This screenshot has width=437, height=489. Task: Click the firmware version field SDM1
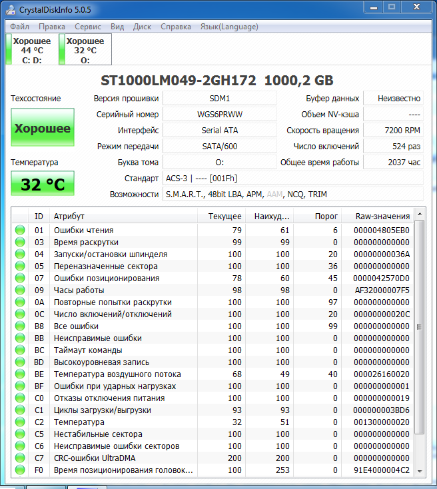click(x=220, y=99)
